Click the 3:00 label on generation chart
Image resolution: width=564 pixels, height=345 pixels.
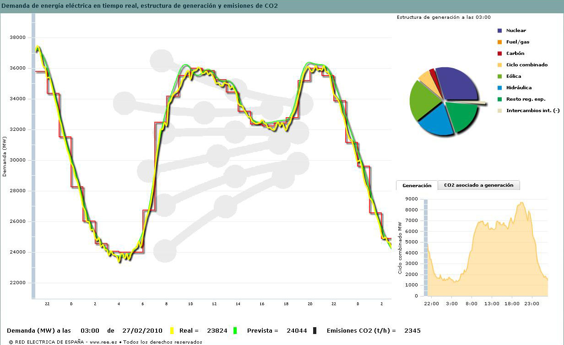pos(451,303)
